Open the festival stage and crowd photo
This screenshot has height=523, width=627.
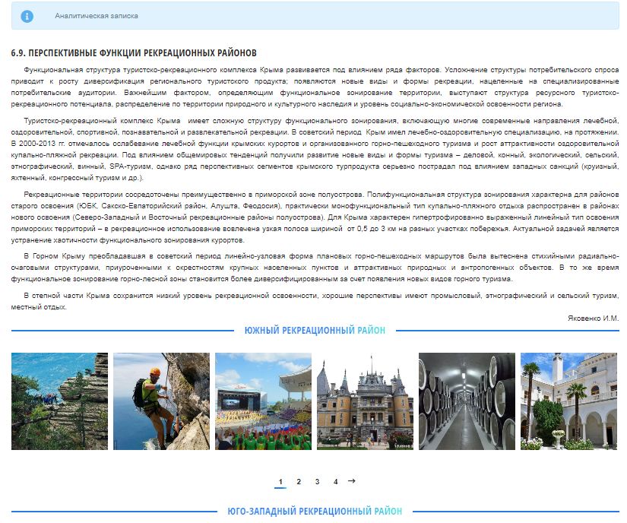point(263,401)
